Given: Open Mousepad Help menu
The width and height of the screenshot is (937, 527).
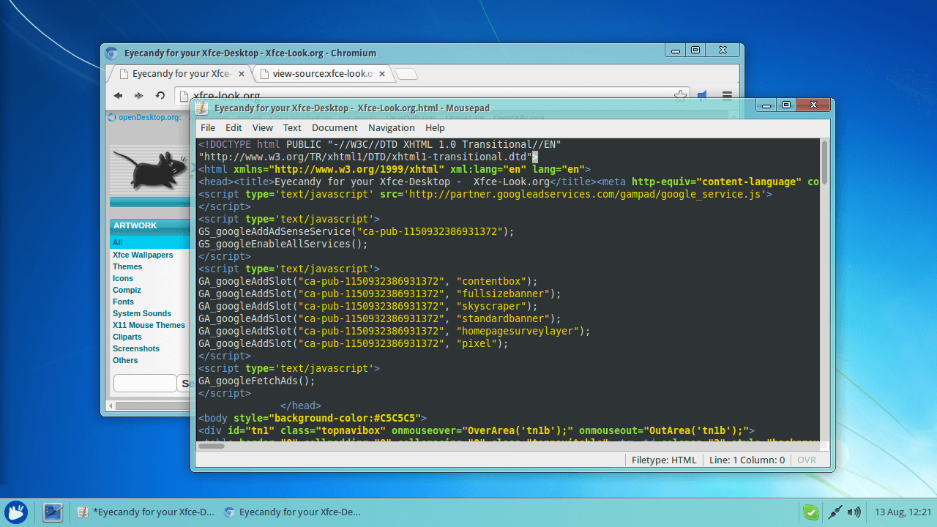Looking at the screenshot, I should [x=435, y=127].
